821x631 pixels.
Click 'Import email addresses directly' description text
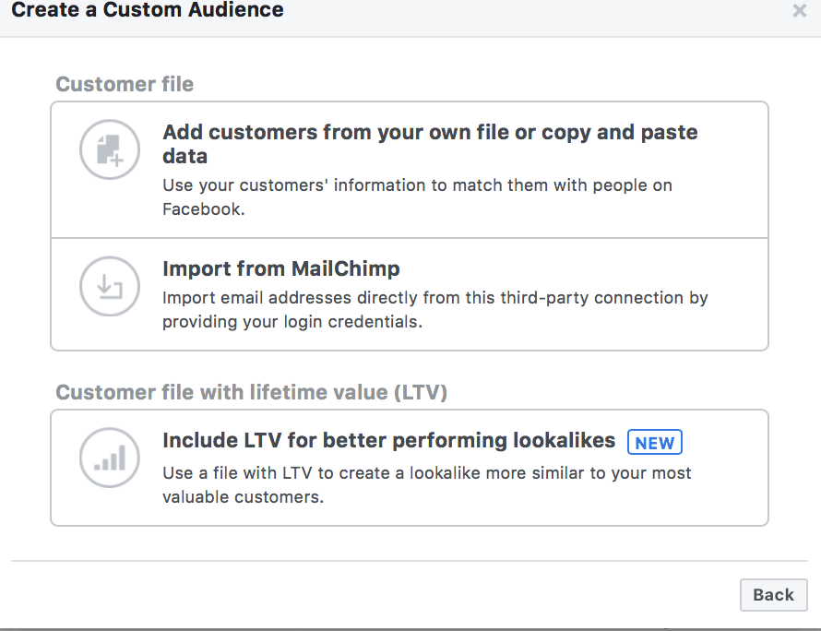(x=435, y=309)
